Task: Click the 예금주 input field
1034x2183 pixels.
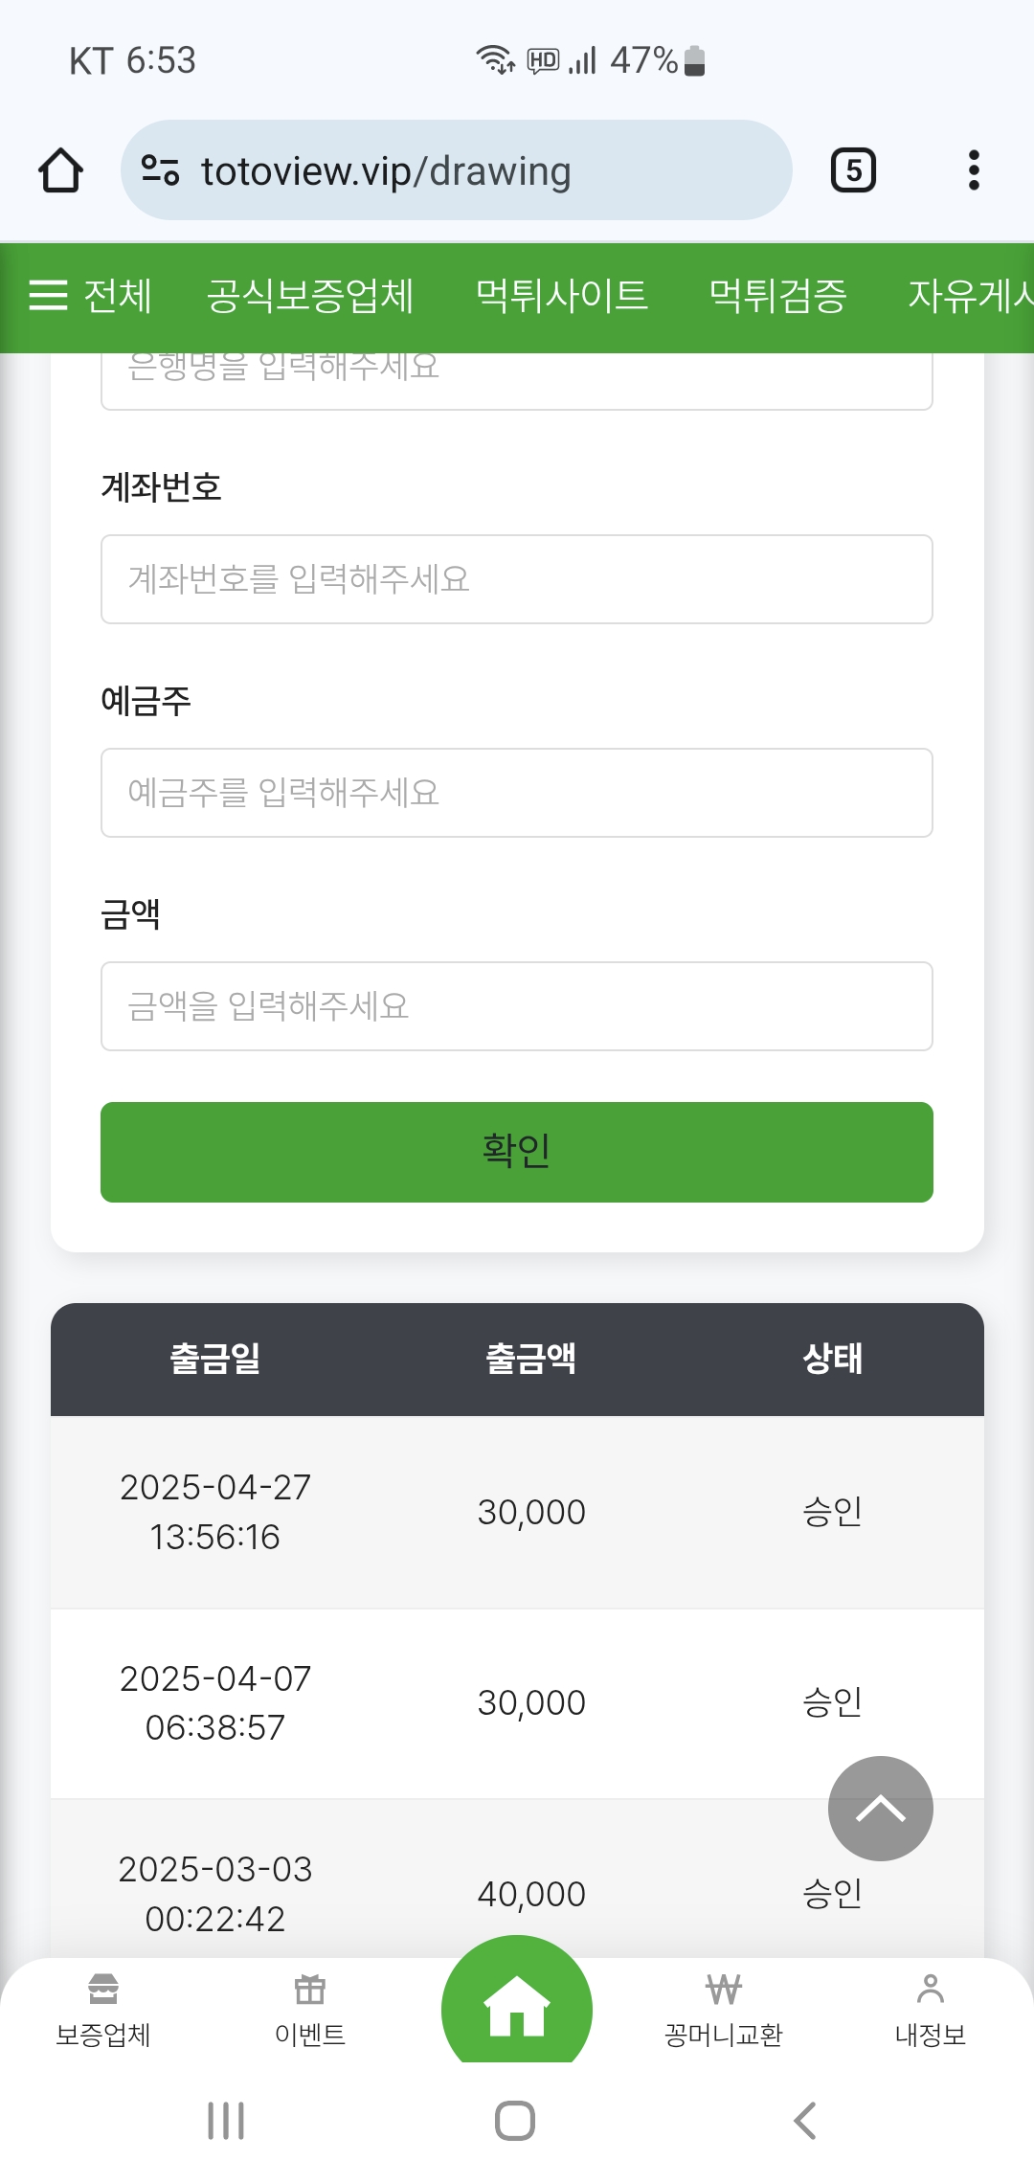Action: 517,793
